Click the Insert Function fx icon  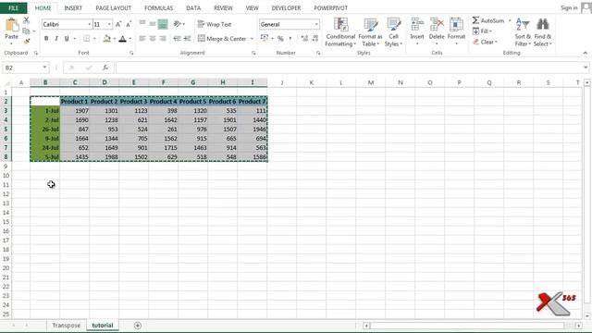[x=105, y=68]
